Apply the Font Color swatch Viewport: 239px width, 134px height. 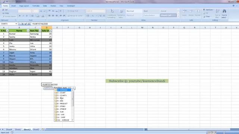(43, 16)
